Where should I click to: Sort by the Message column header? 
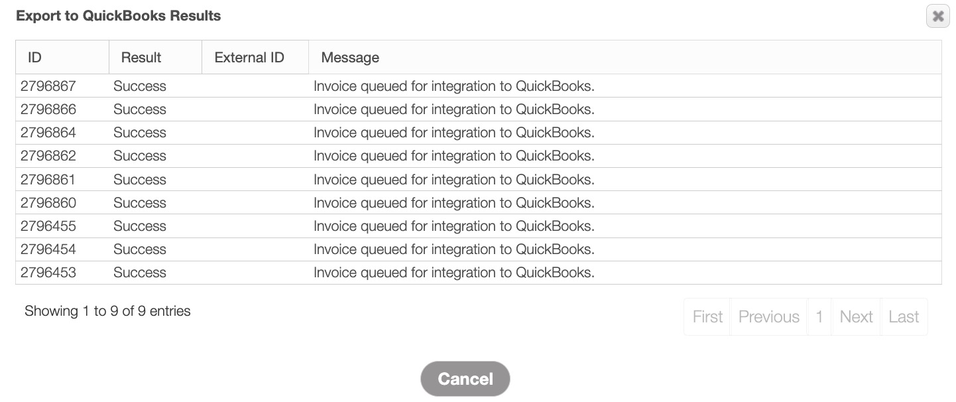click(350, 58)
